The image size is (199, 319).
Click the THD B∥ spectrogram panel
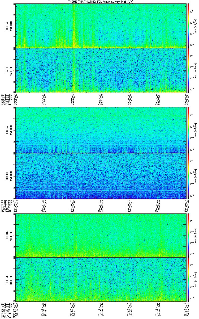click(x=101, y=176)
